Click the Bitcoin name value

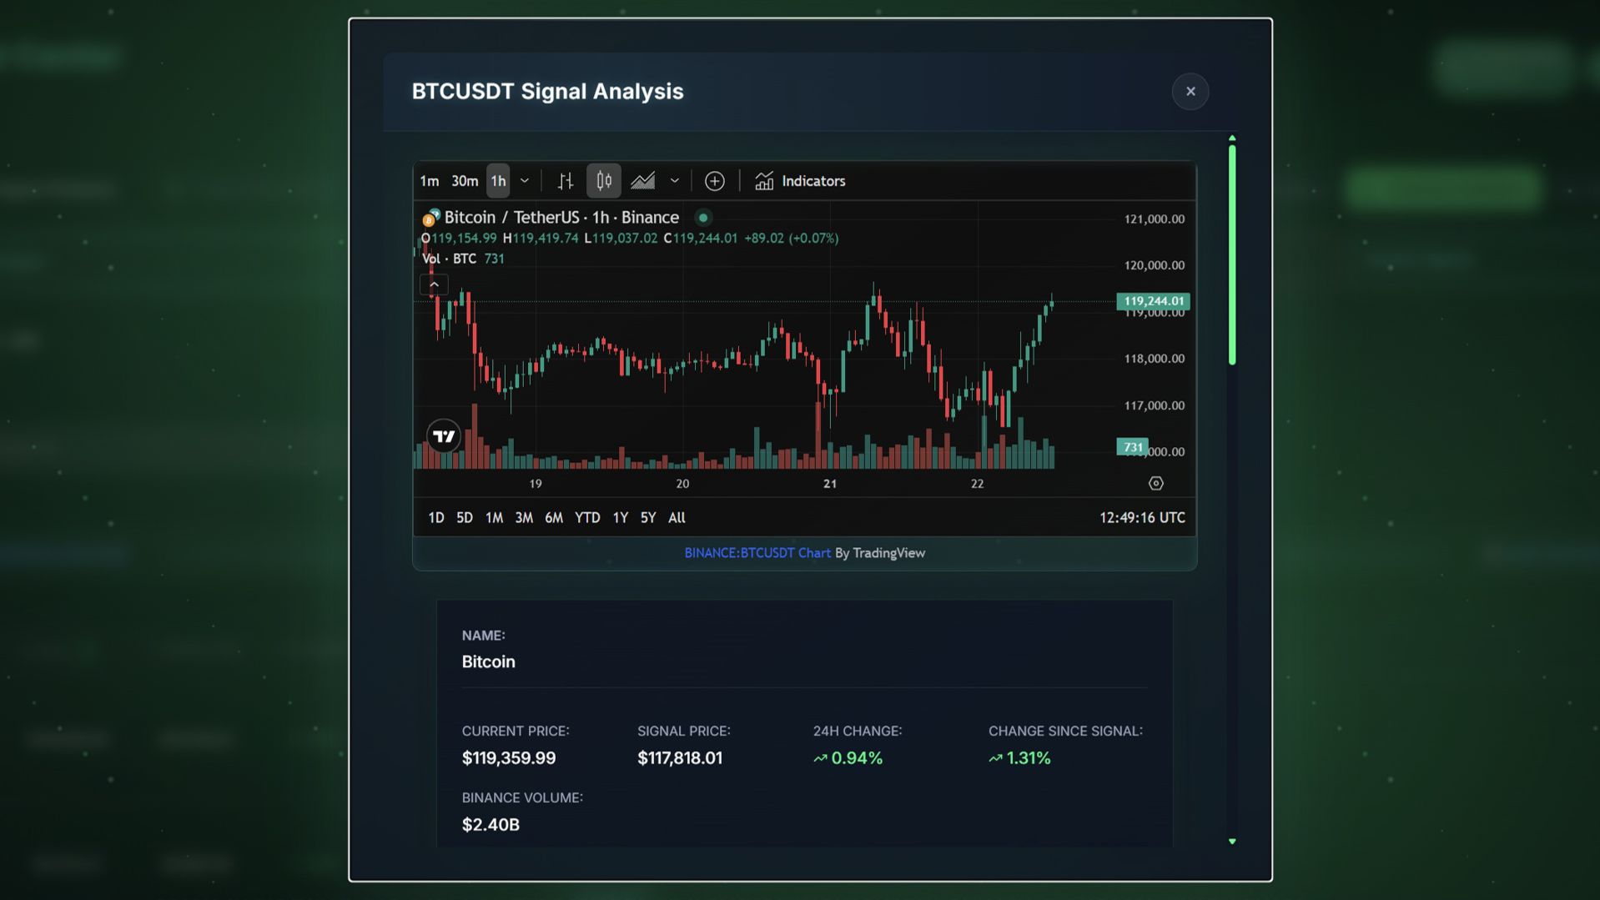[488, 662]
